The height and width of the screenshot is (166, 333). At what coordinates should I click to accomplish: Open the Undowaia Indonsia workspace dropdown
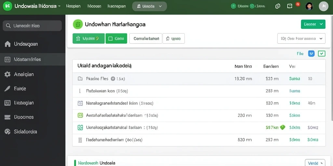[x=37, y=6]
